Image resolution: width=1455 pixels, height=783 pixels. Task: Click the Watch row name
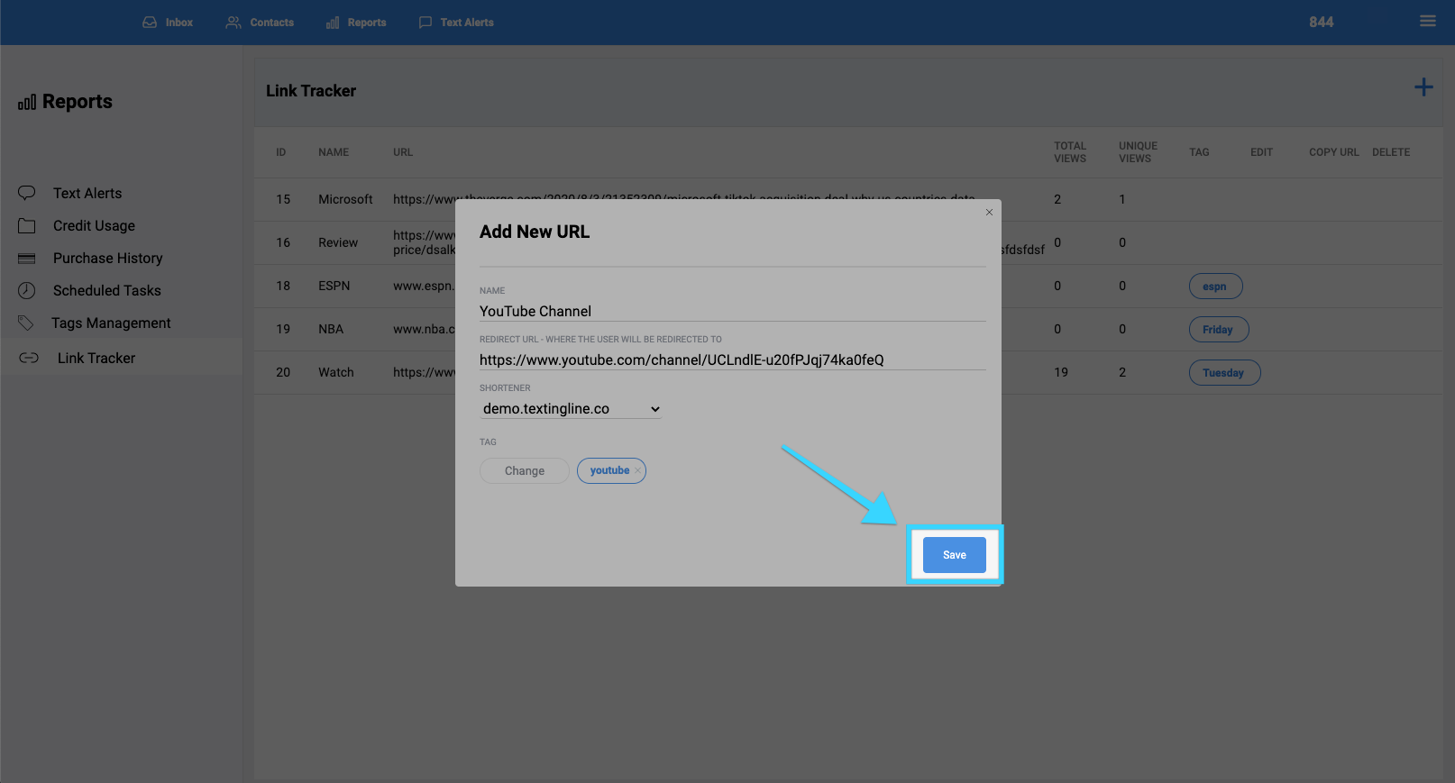pyautogui.click(x=335, y=372)
